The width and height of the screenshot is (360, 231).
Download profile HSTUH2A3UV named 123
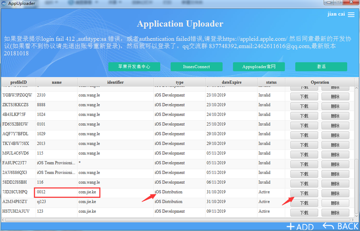click(304, 213)
